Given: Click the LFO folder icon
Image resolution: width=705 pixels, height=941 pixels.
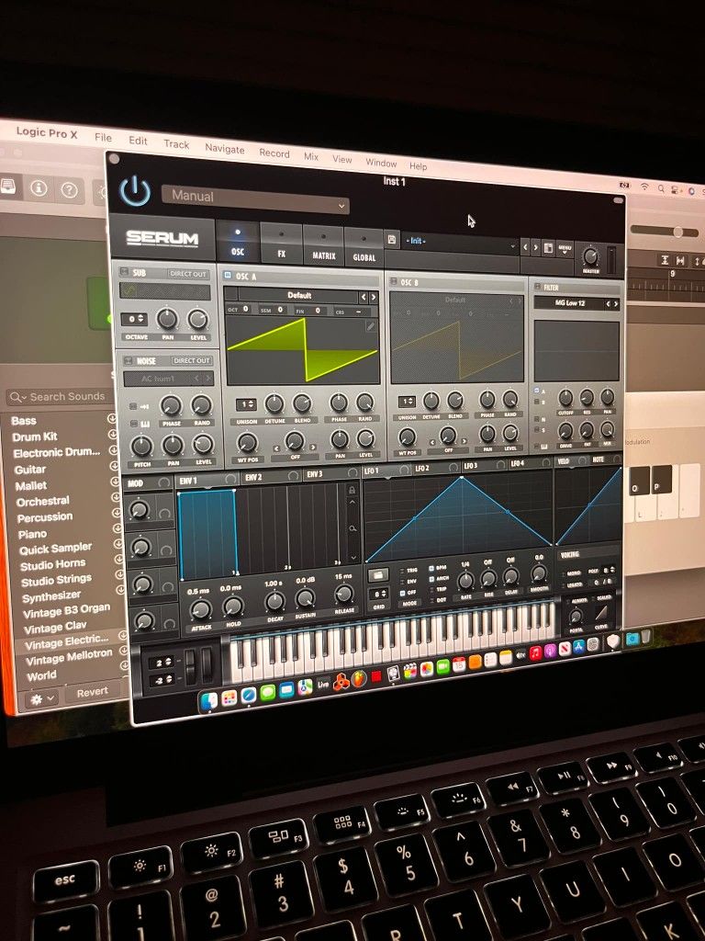Looking at the screenshot, I should pos(376,574).
